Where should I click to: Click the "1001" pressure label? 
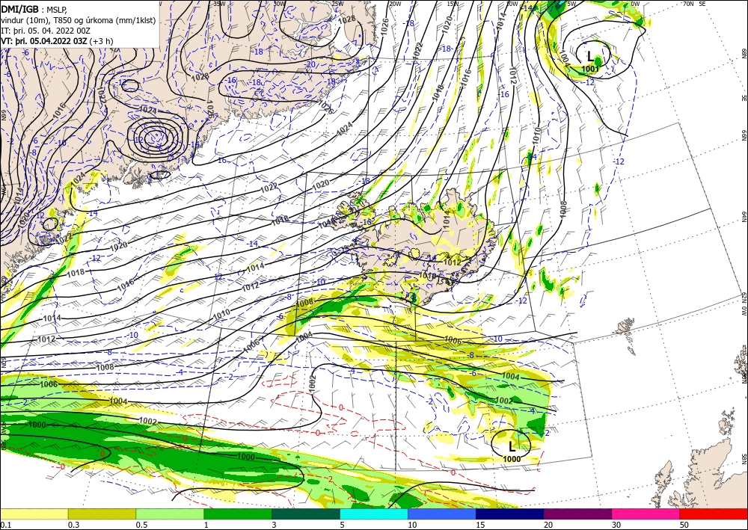point(590,69)
